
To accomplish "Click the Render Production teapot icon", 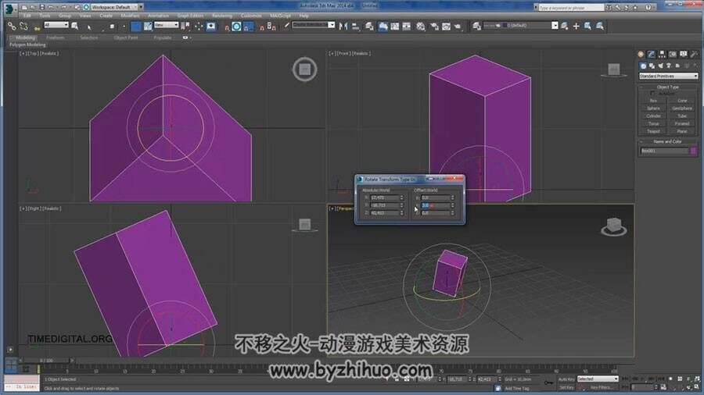I will click(458, 27).
